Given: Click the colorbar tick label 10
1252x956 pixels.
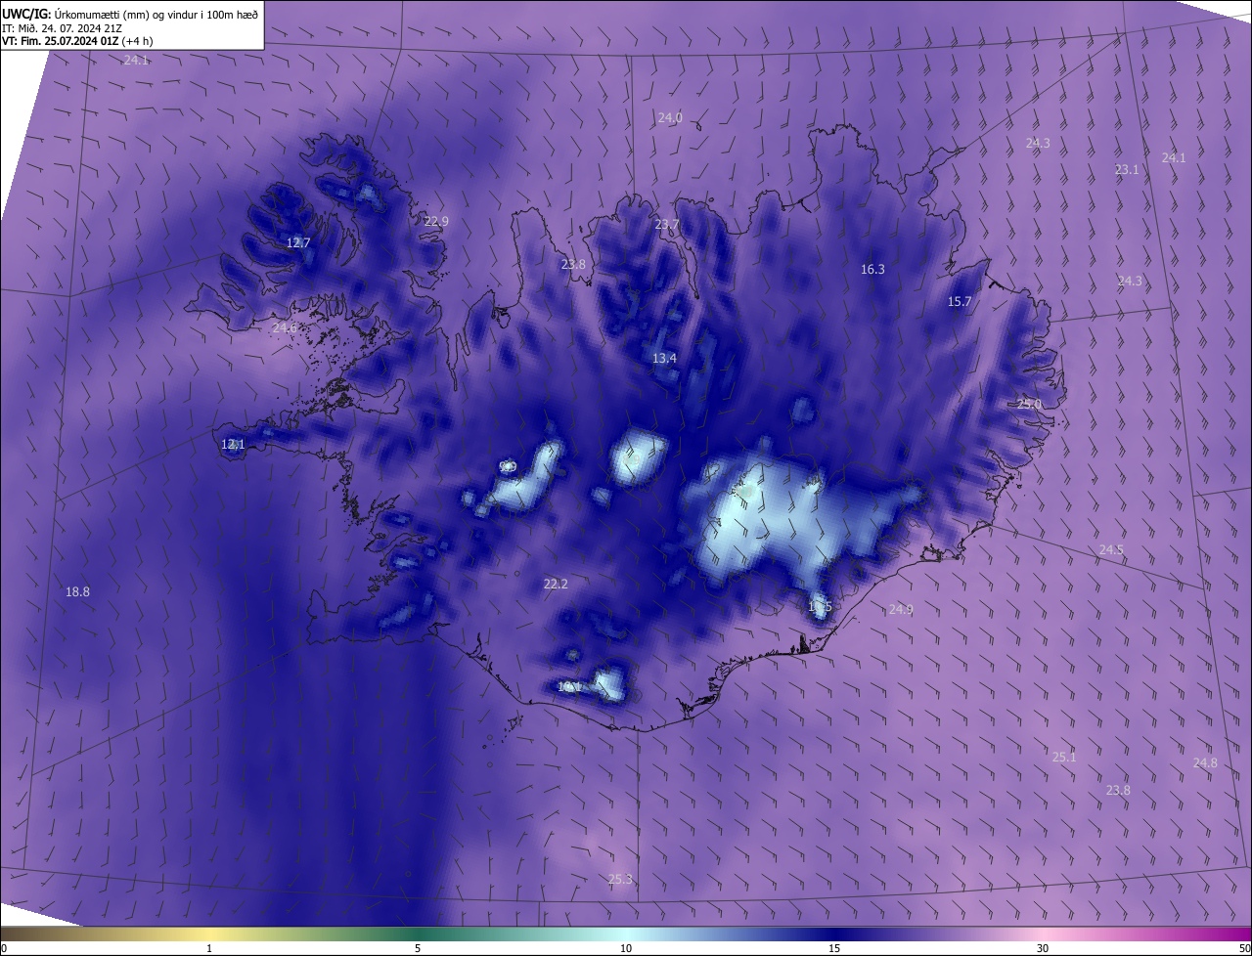Looking at the screenshot, I should [626, 948].
